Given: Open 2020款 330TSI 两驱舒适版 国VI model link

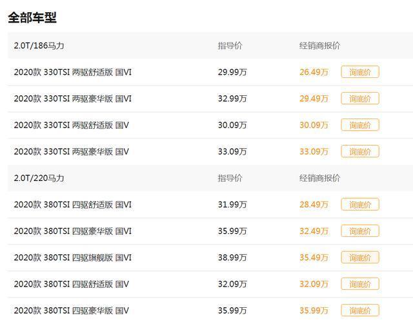Looking at the screenshot, I should [73, 72].
